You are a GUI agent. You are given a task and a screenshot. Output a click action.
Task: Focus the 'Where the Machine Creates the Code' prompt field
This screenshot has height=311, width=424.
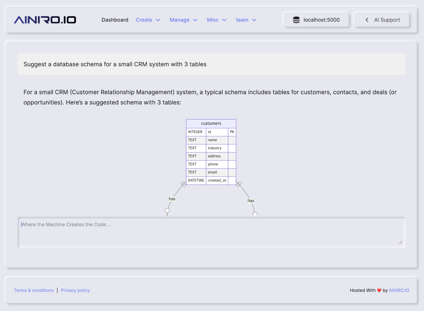tap(211, 232)
